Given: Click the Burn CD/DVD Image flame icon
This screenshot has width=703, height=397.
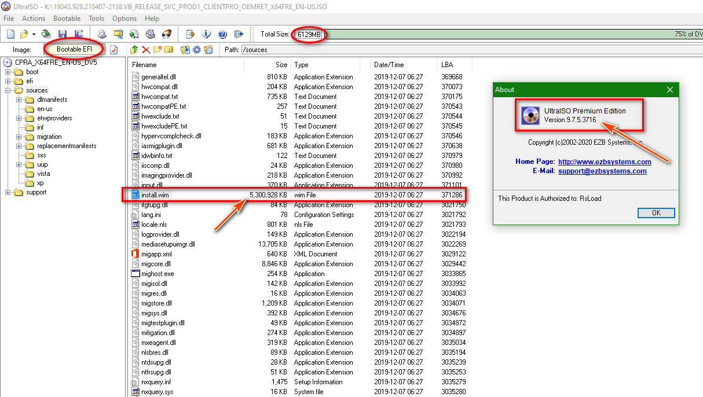Looking at the screenshot, I should tap(167, 34).
